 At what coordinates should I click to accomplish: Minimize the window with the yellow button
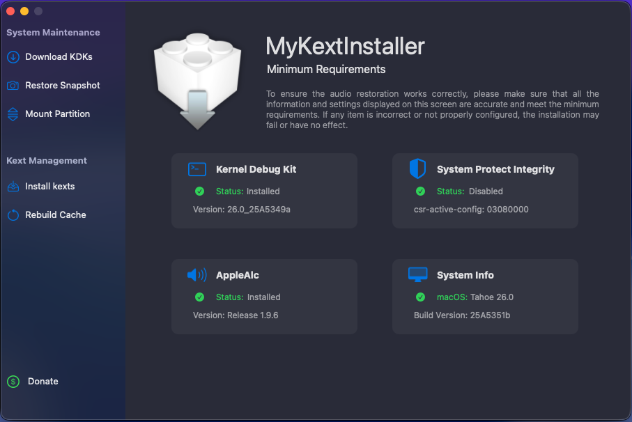24,11
